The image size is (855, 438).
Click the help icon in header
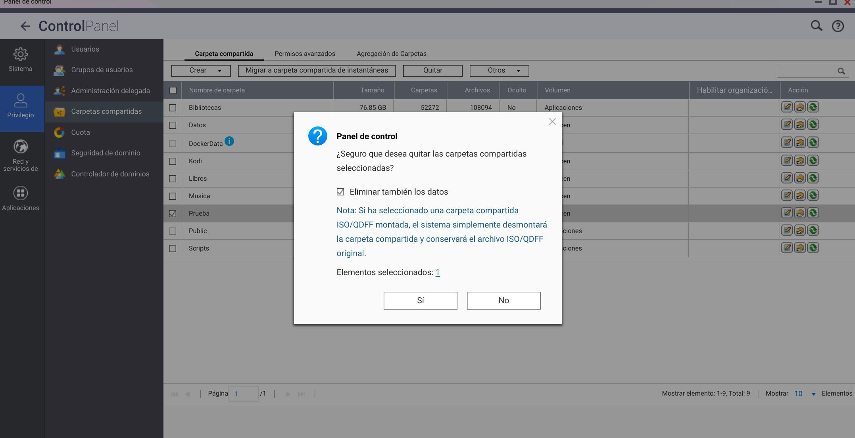tap(838, 26)
